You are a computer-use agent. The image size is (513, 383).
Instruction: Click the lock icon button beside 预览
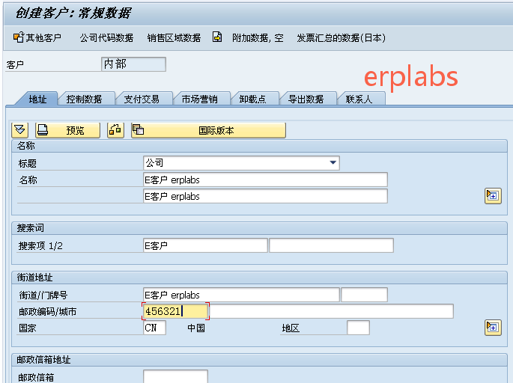(x=115, y=130)
